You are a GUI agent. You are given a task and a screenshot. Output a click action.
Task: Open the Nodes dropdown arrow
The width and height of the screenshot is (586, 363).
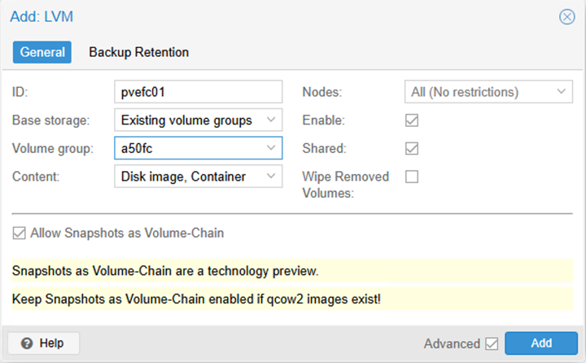click(x=561, y=92)
